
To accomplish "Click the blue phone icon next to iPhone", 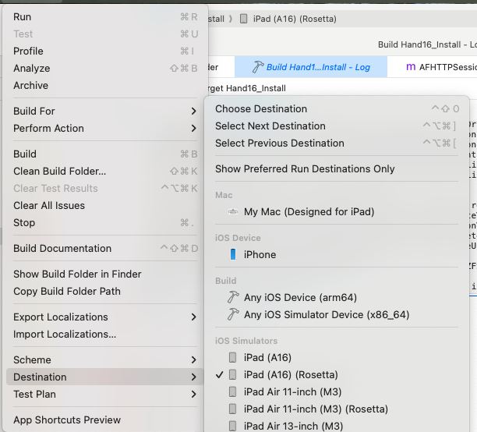I will pos(233,254).
